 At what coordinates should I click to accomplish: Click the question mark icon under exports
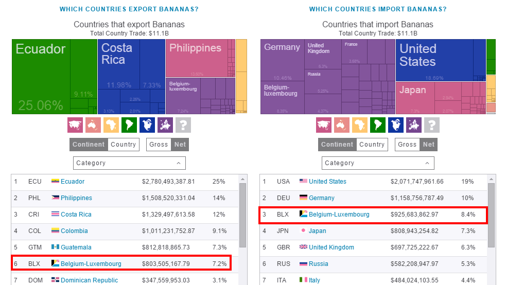coord(183,125)
